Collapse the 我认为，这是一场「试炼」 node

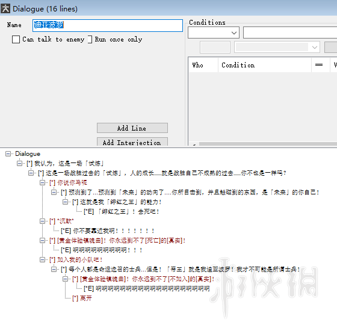(19, 163)
